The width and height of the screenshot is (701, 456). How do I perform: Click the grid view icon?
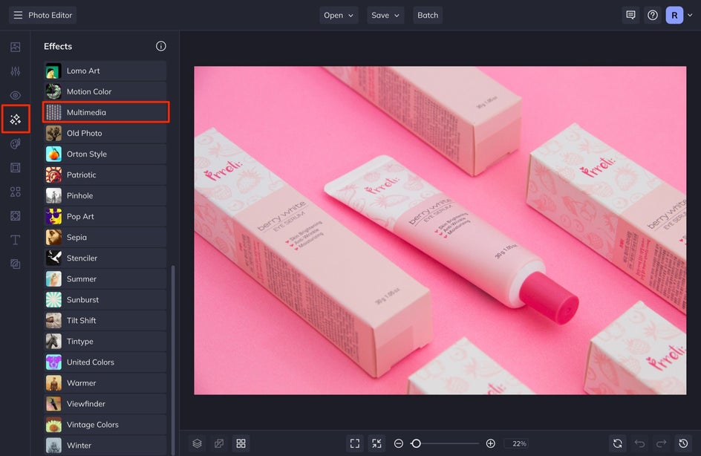coord(241,443)
